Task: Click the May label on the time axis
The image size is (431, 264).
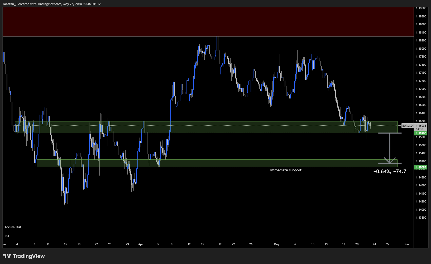Action: [276, 244]
